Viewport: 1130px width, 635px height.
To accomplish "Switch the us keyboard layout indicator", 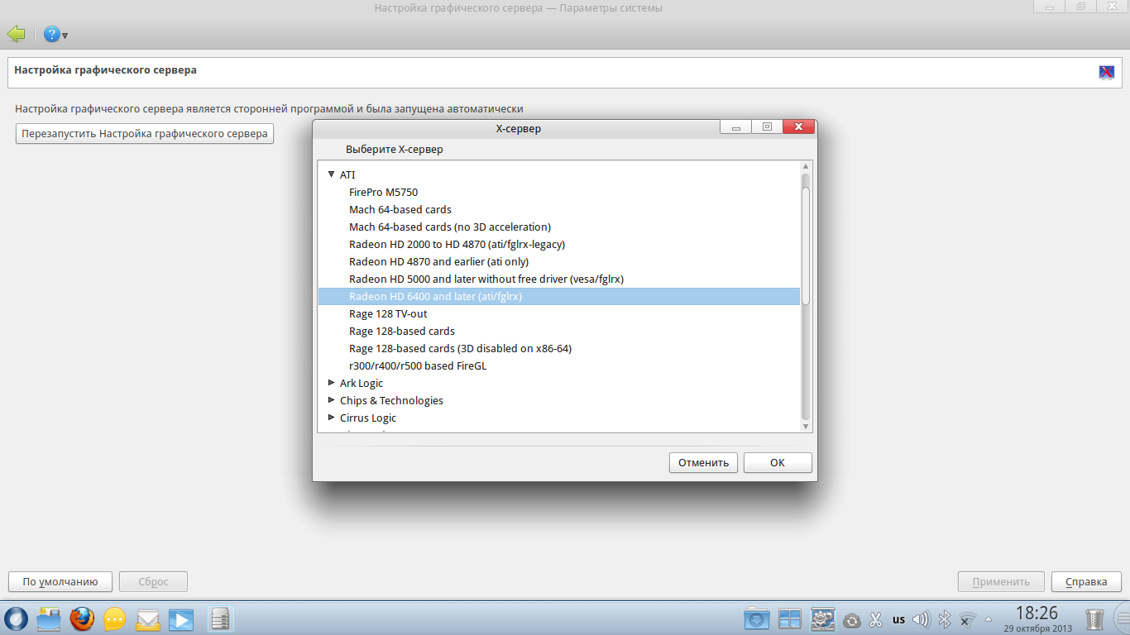I will [x=898, y=619].
